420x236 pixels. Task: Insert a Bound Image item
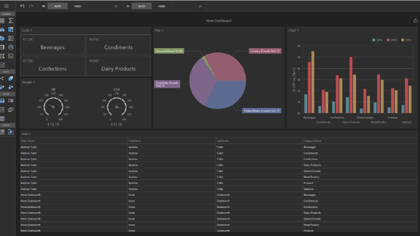[x=2, y=65]
